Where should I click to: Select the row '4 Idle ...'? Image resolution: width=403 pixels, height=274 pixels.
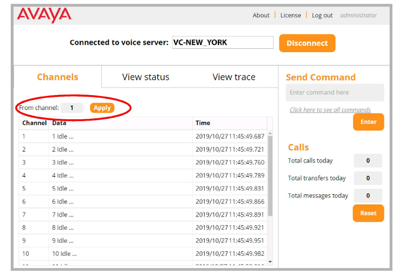pyautogui.click(x=143, y=176)
